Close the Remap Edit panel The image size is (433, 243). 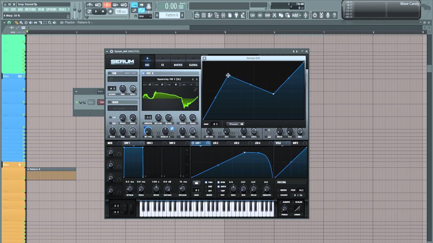pos(204,58)
